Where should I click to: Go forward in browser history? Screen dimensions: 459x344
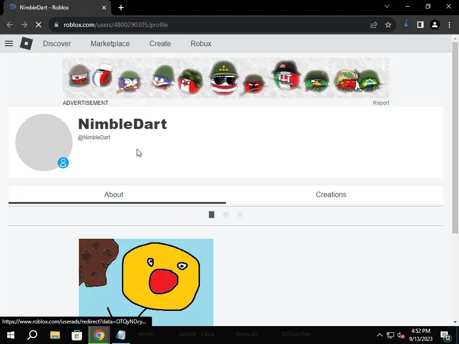(x=24, y=25)
